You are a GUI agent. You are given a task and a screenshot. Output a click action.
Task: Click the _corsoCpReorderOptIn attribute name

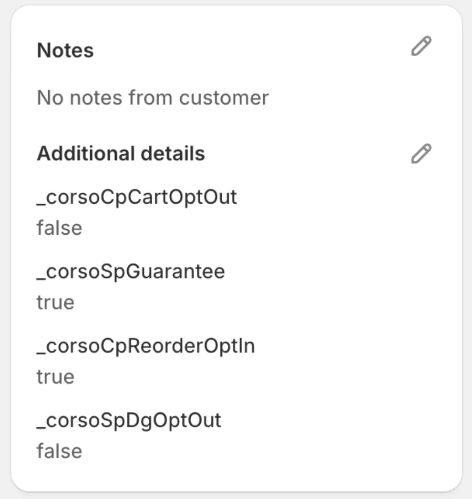146,346
